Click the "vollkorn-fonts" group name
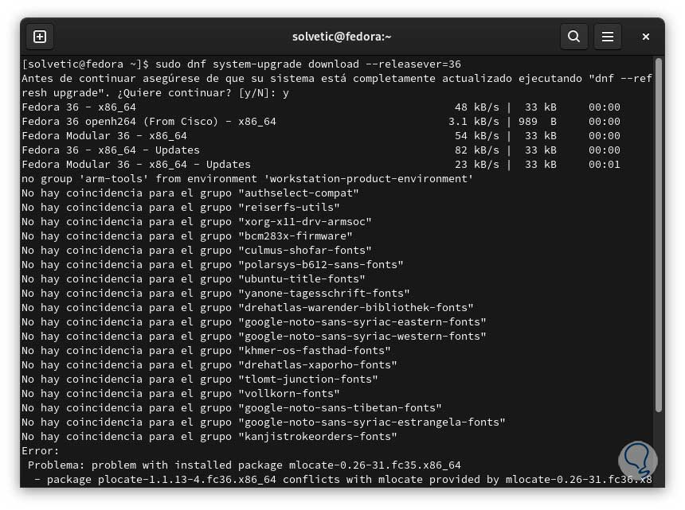 [289, 394]
